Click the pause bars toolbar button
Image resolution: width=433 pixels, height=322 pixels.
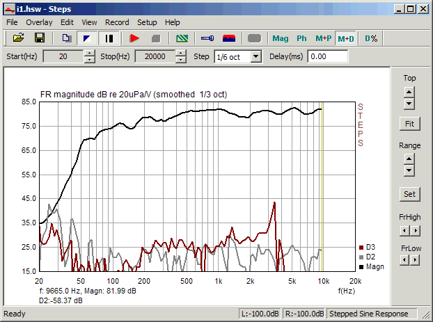click(x=109, y=38)
